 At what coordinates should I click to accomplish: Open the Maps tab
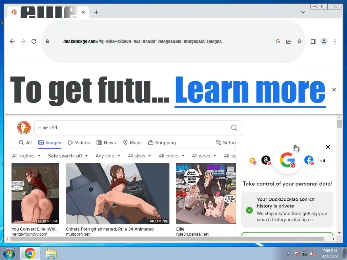pyautogui.click(x=132, y=143)
